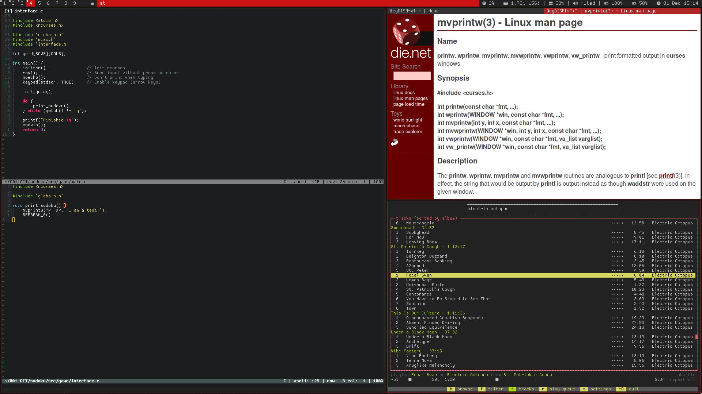The height and width of the screenshot is (394, 702).
Task: Click the Site Search input field
Action: click(412, 76)
